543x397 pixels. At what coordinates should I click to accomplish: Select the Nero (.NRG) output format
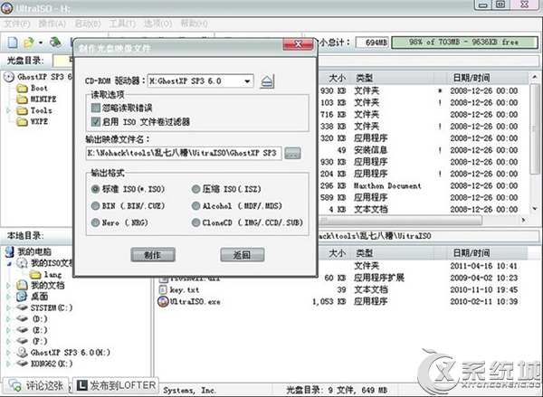[95, 222]
